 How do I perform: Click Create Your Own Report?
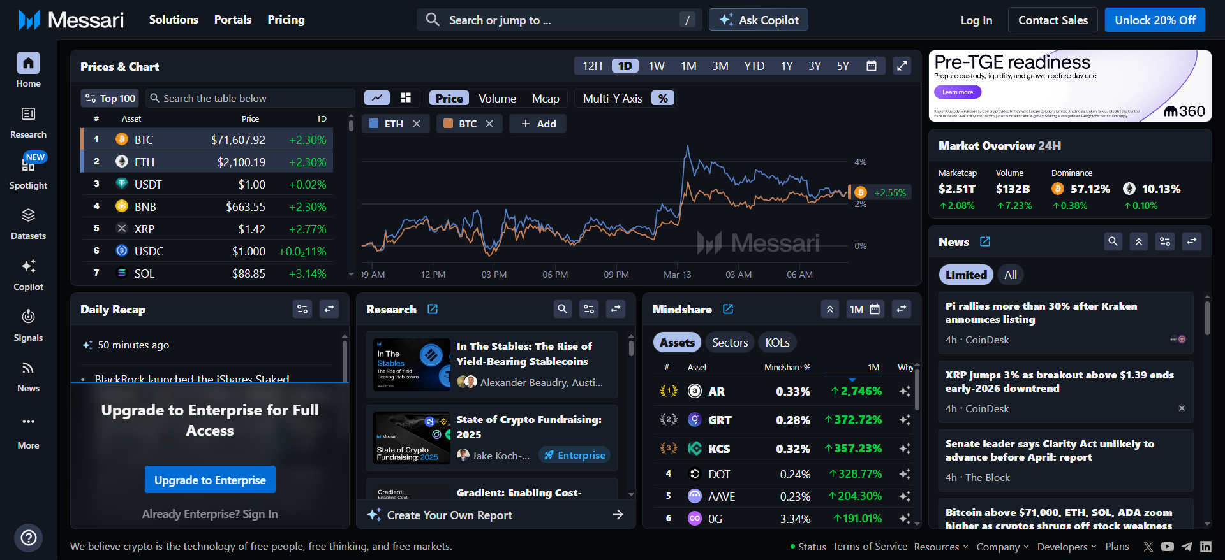pos(496,515)
